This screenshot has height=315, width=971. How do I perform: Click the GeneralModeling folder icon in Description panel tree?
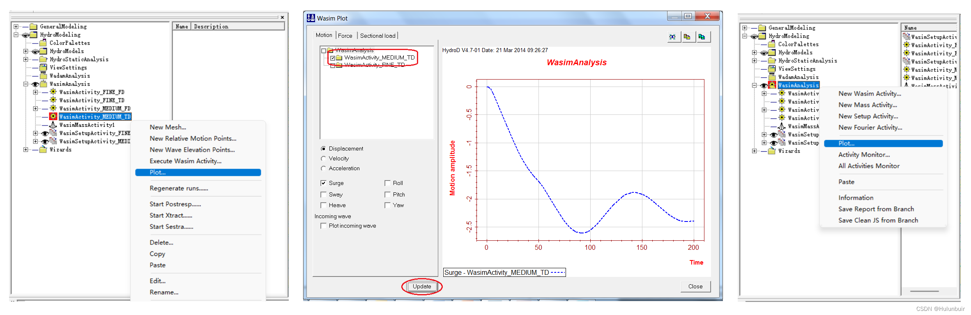point(33,26)
